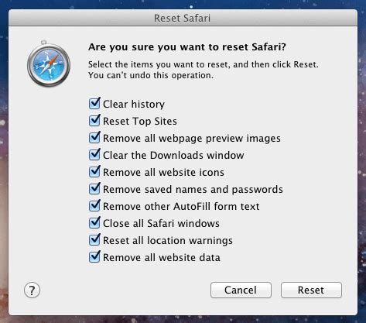This screenshot has width=366, height=323.
Task: Open help with the question mark button
Action: [32, 290]
